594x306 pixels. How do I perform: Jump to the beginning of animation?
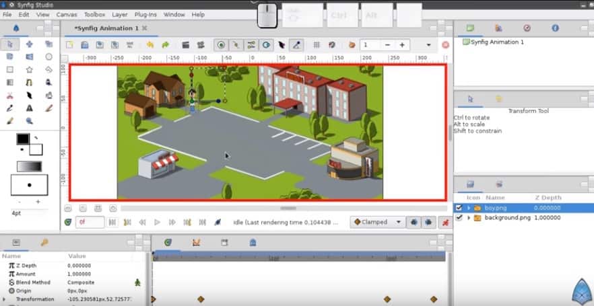point(112,223)
